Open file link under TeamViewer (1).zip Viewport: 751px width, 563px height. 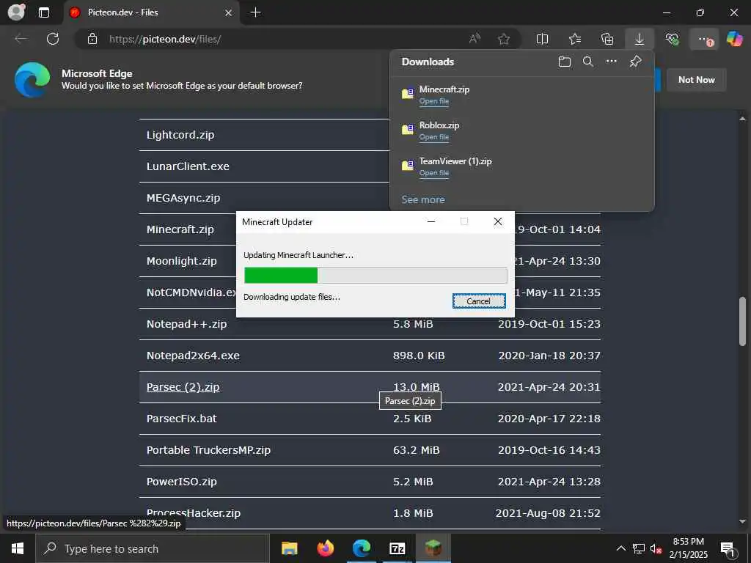click(x=434, y=173)
